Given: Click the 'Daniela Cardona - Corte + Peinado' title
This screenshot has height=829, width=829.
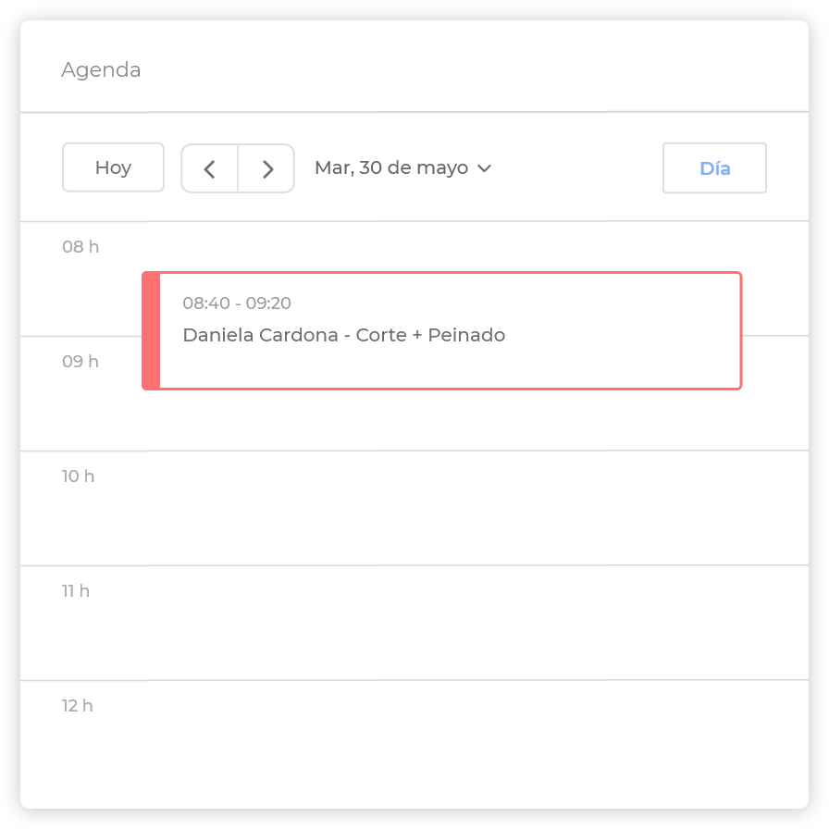Looking at the screenshot, I should point(344,335).
